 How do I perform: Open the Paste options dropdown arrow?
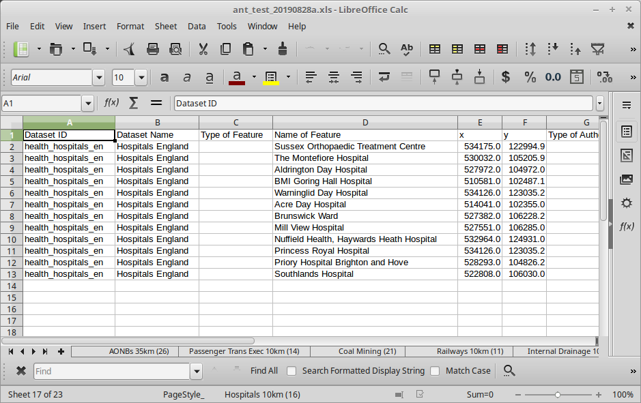pos(265,49)
